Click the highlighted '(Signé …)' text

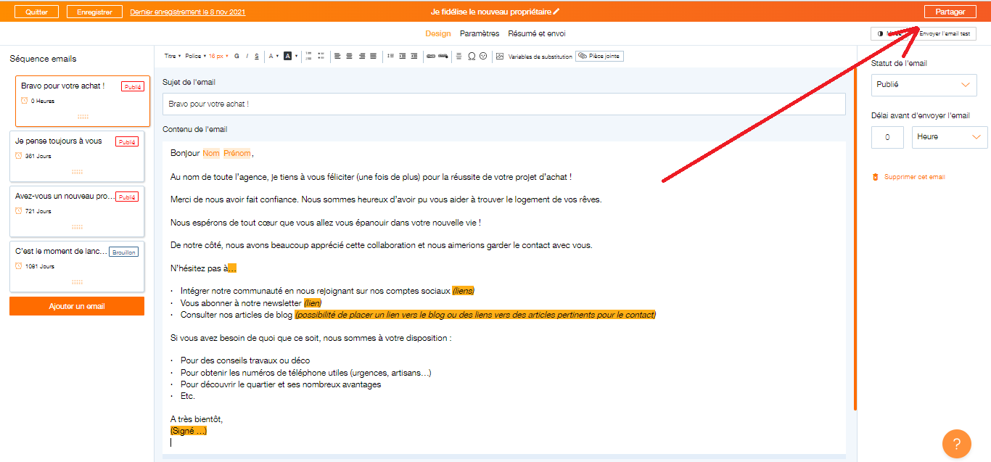pos(189,431)
